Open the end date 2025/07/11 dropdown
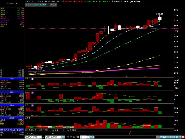Screen dimensions: 185x139 61,137
